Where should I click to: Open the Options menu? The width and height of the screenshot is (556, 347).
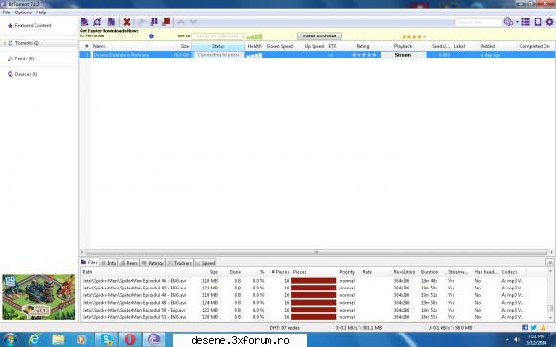tap(23, 12)
